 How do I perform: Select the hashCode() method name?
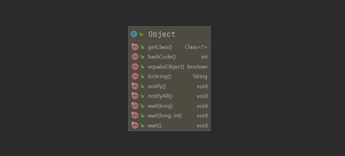coord(162,57)
